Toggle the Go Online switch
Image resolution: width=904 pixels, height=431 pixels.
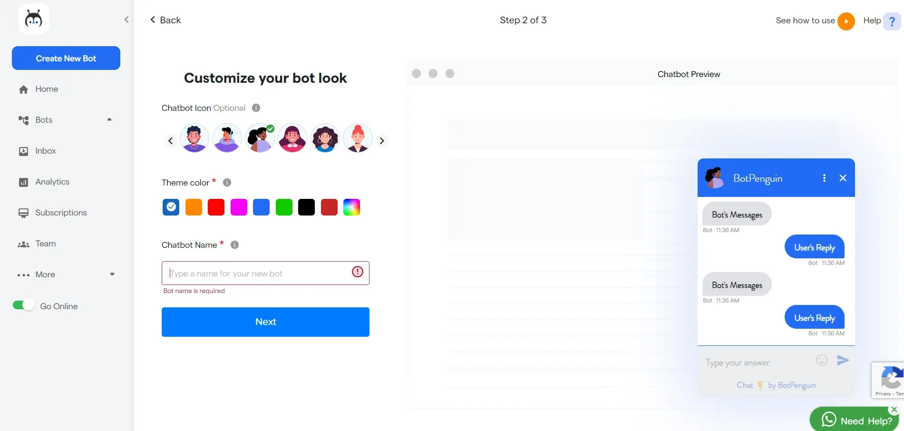point(22,304)
